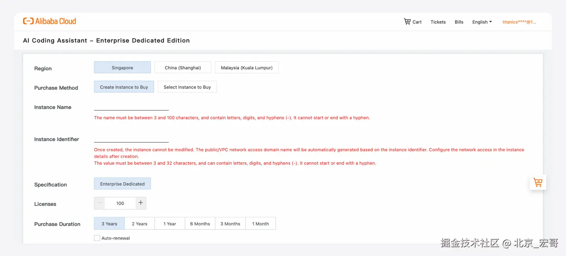Select 2 Years purchase duration

click(x=140, y=223)
